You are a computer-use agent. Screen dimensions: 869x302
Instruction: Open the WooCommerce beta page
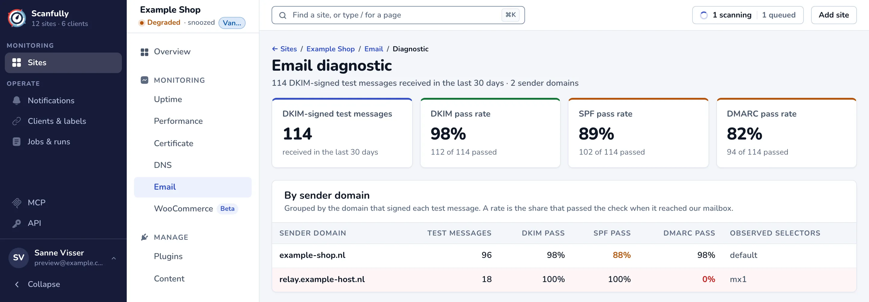click(x=193, y=209)
